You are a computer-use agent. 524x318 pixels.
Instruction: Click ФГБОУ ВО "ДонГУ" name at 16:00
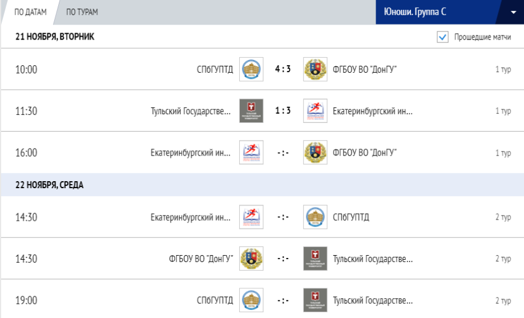(x=364, y=153)
